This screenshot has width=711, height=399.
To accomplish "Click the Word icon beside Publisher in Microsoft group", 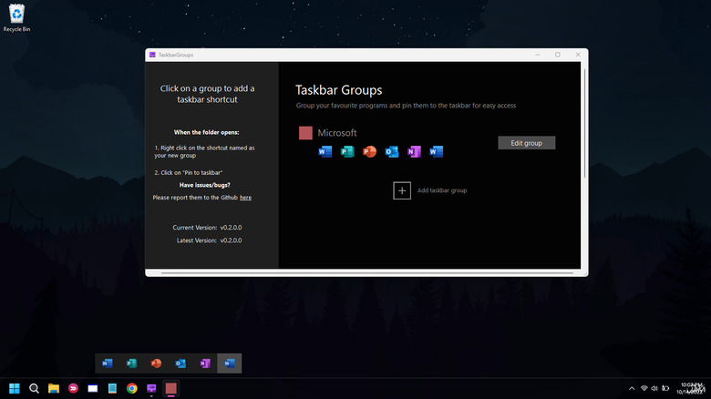I will click(x=325, y=151).
